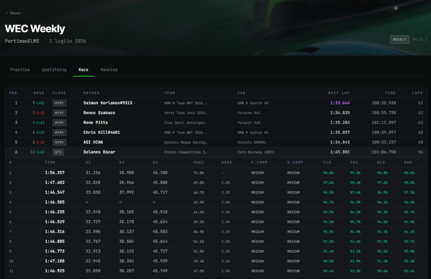This screenshot has width=431, height=279.
Task: Click fuel value 71.8%
Action: click(199, 173)
